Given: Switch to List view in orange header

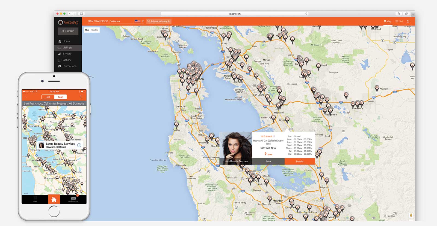Looking at the screenshot, I should tap(399, 21).
